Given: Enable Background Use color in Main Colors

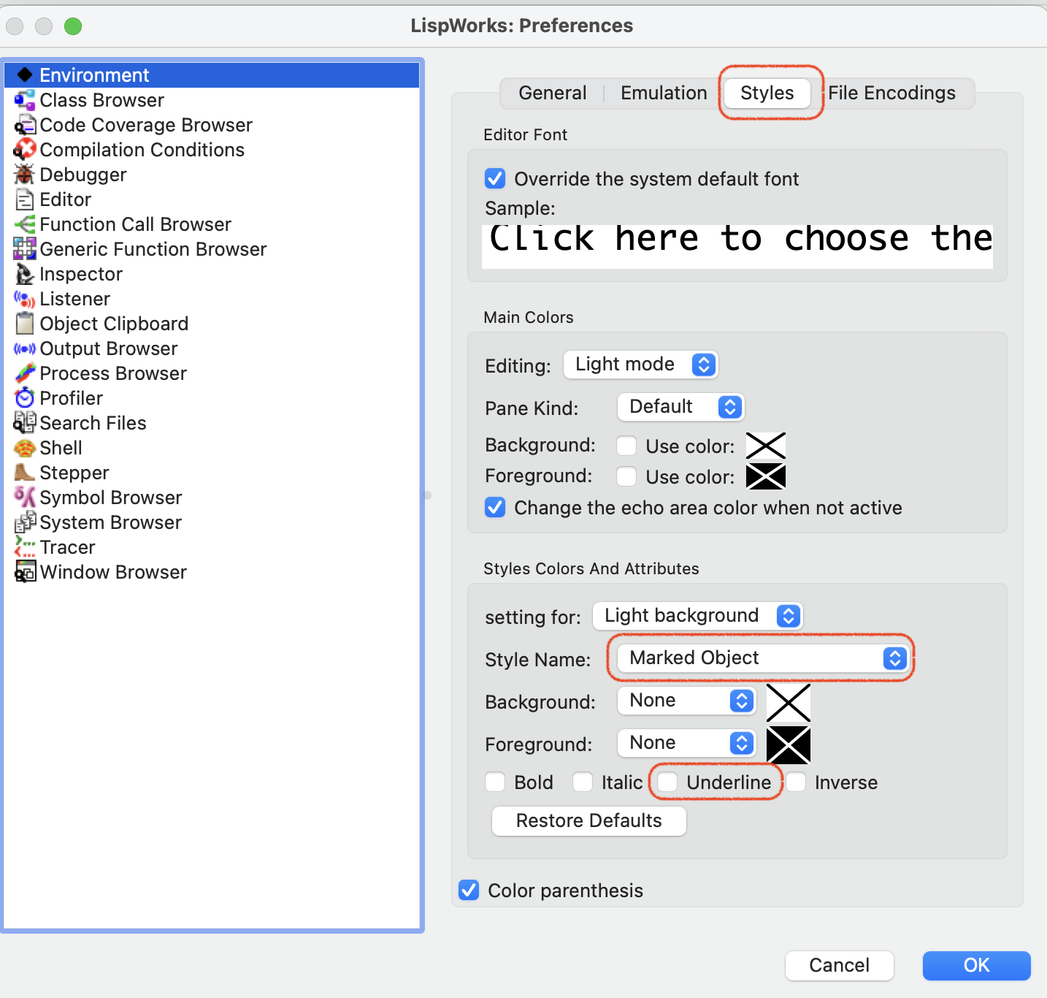Looking at the screenshot, I should click(x=626, y=446).
